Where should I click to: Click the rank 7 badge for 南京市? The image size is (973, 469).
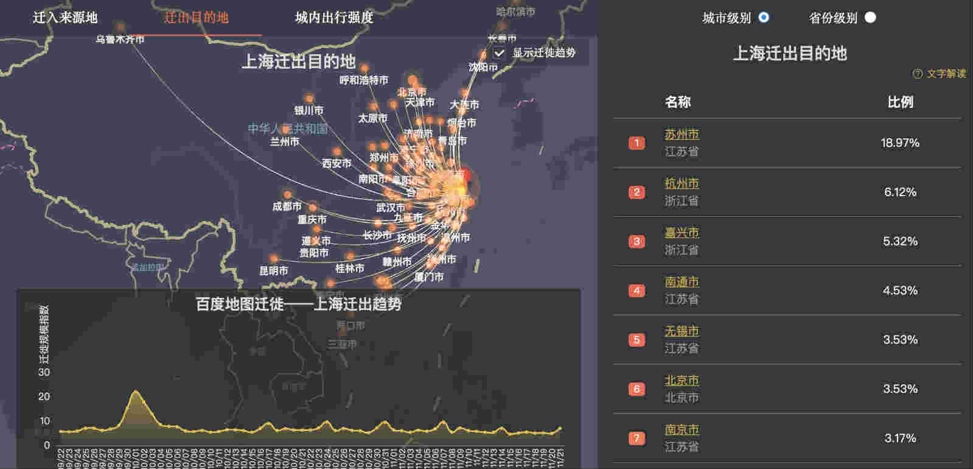[x=636, y=438]
